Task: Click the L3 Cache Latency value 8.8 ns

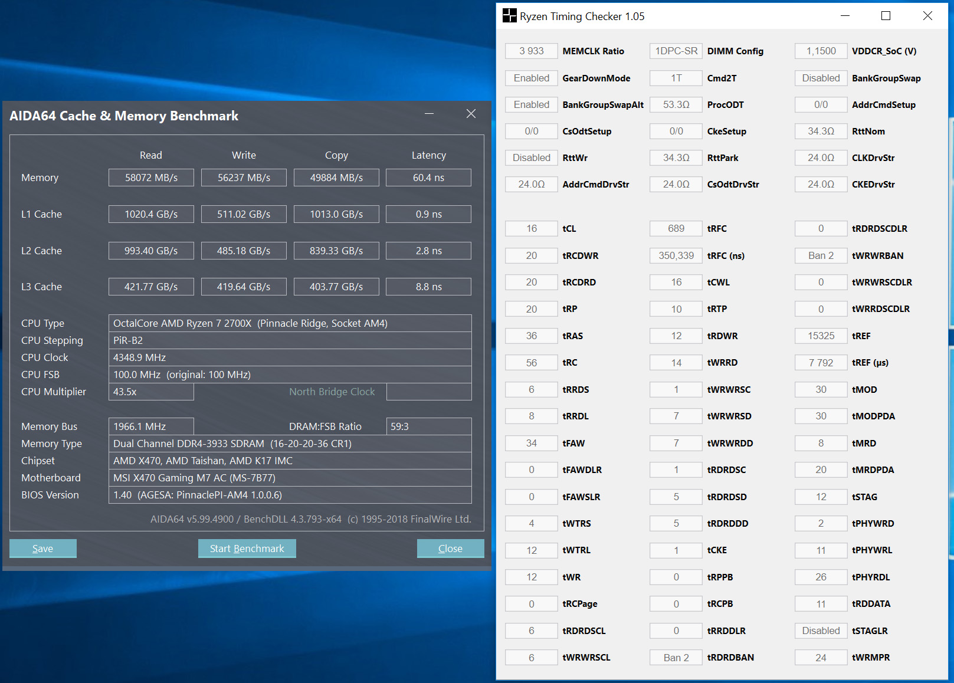Action: coord(429,287)
